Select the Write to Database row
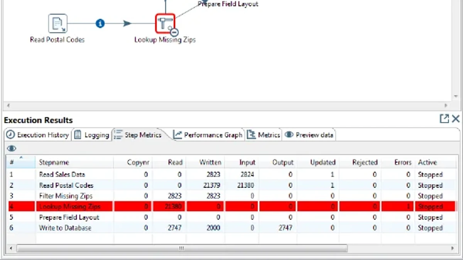 tap(231, 228)
